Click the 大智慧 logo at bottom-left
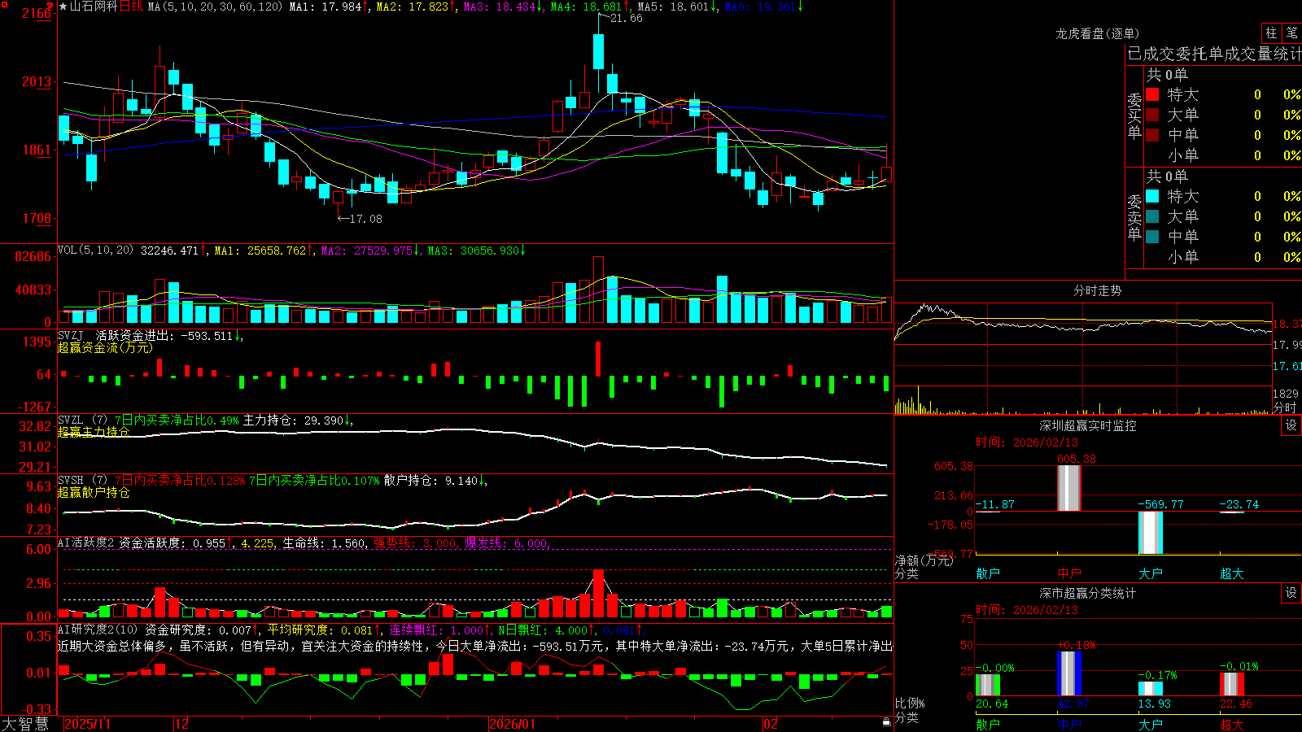 click(25, 724)
